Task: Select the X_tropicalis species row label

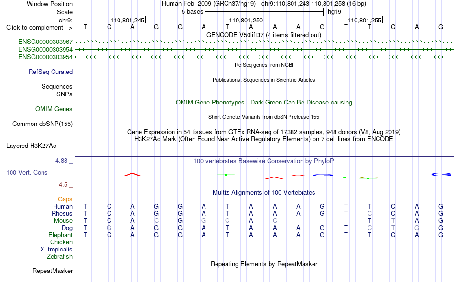Action: point(56,250)
